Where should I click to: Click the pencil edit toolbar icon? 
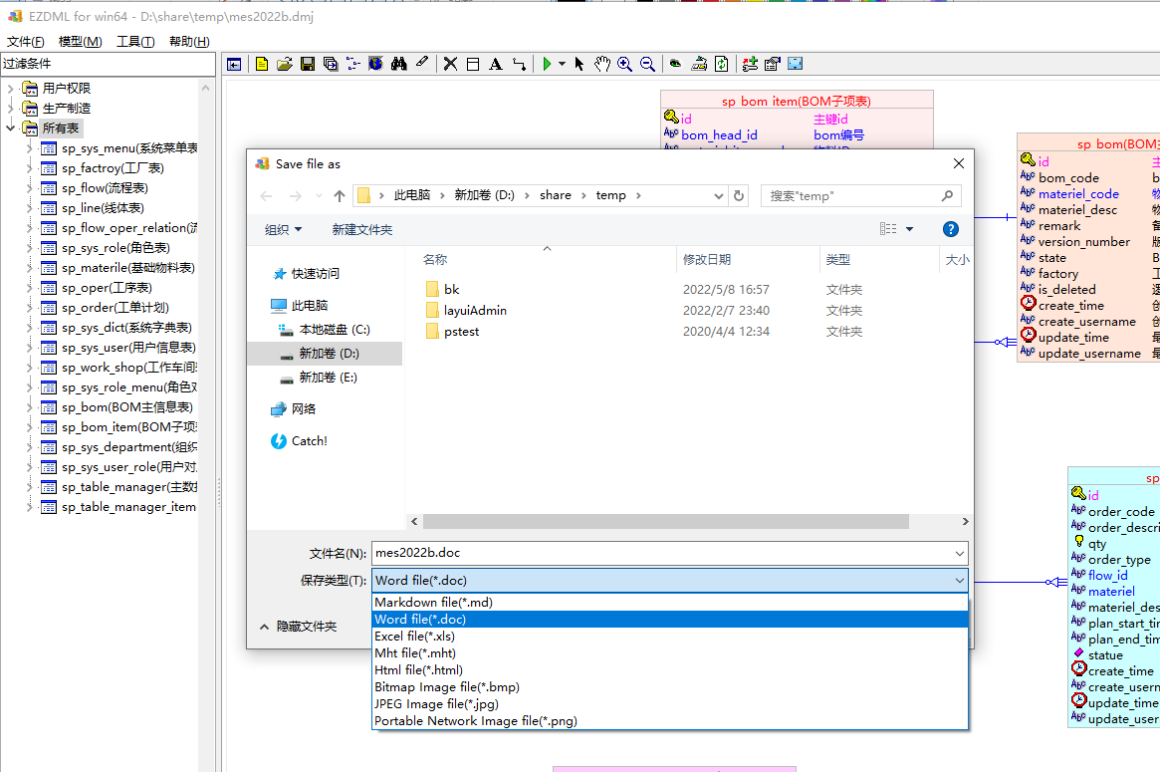pos(422,63)
